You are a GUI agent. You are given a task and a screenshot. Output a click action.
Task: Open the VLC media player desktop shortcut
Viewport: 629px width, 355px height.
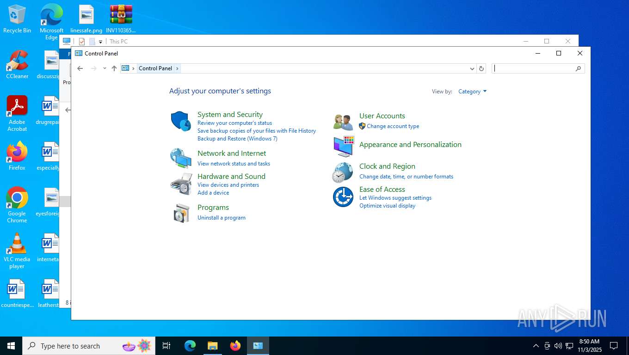click(17, 251)
